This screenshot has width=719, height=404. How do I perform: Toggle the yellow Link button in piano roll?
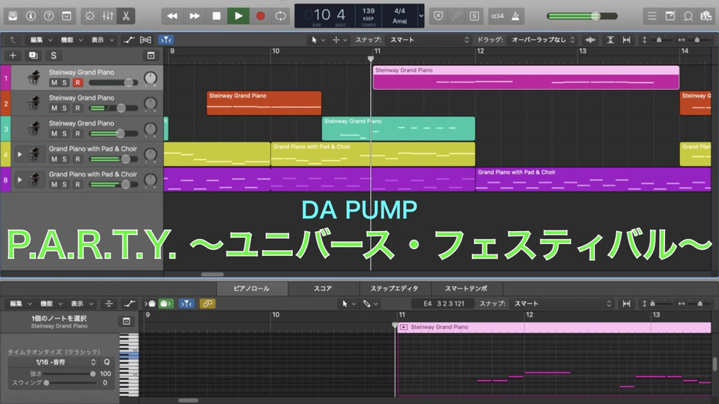pyautogui.click(x=207, y=304)
